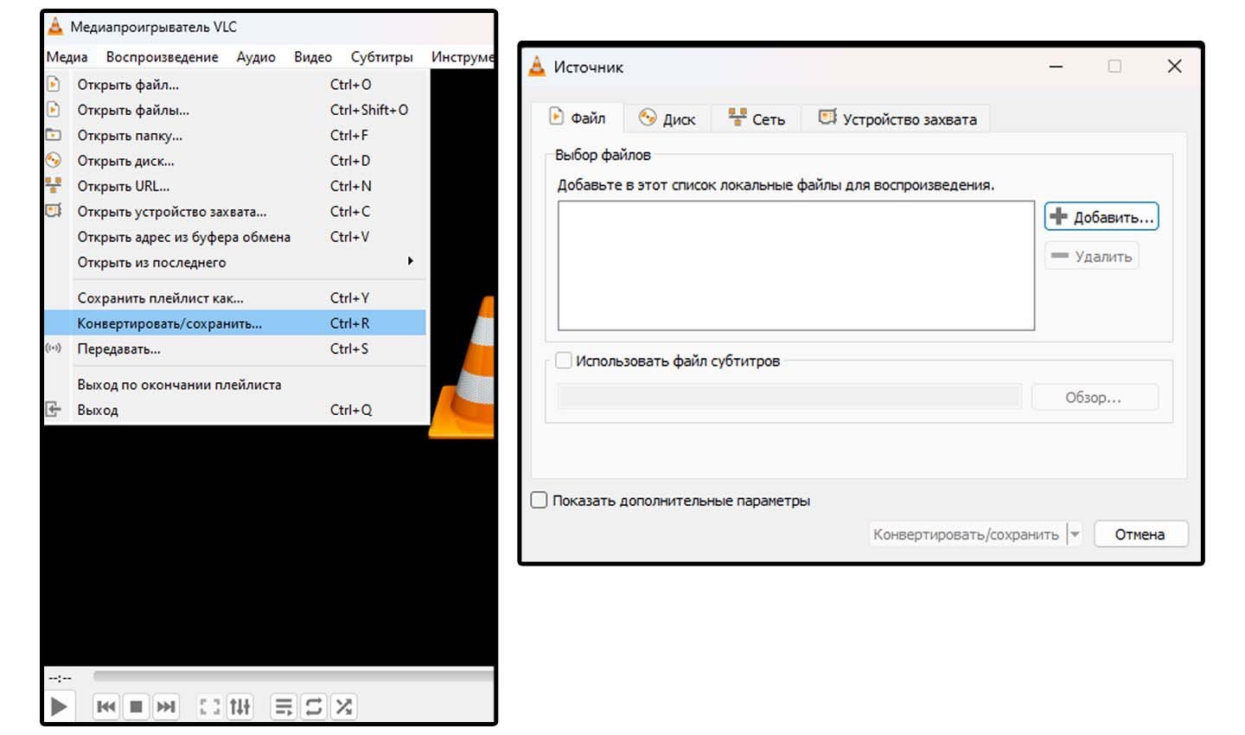1245x735 pixels.
Task: Switch to the Сеть tab
Action: (757, 118)
